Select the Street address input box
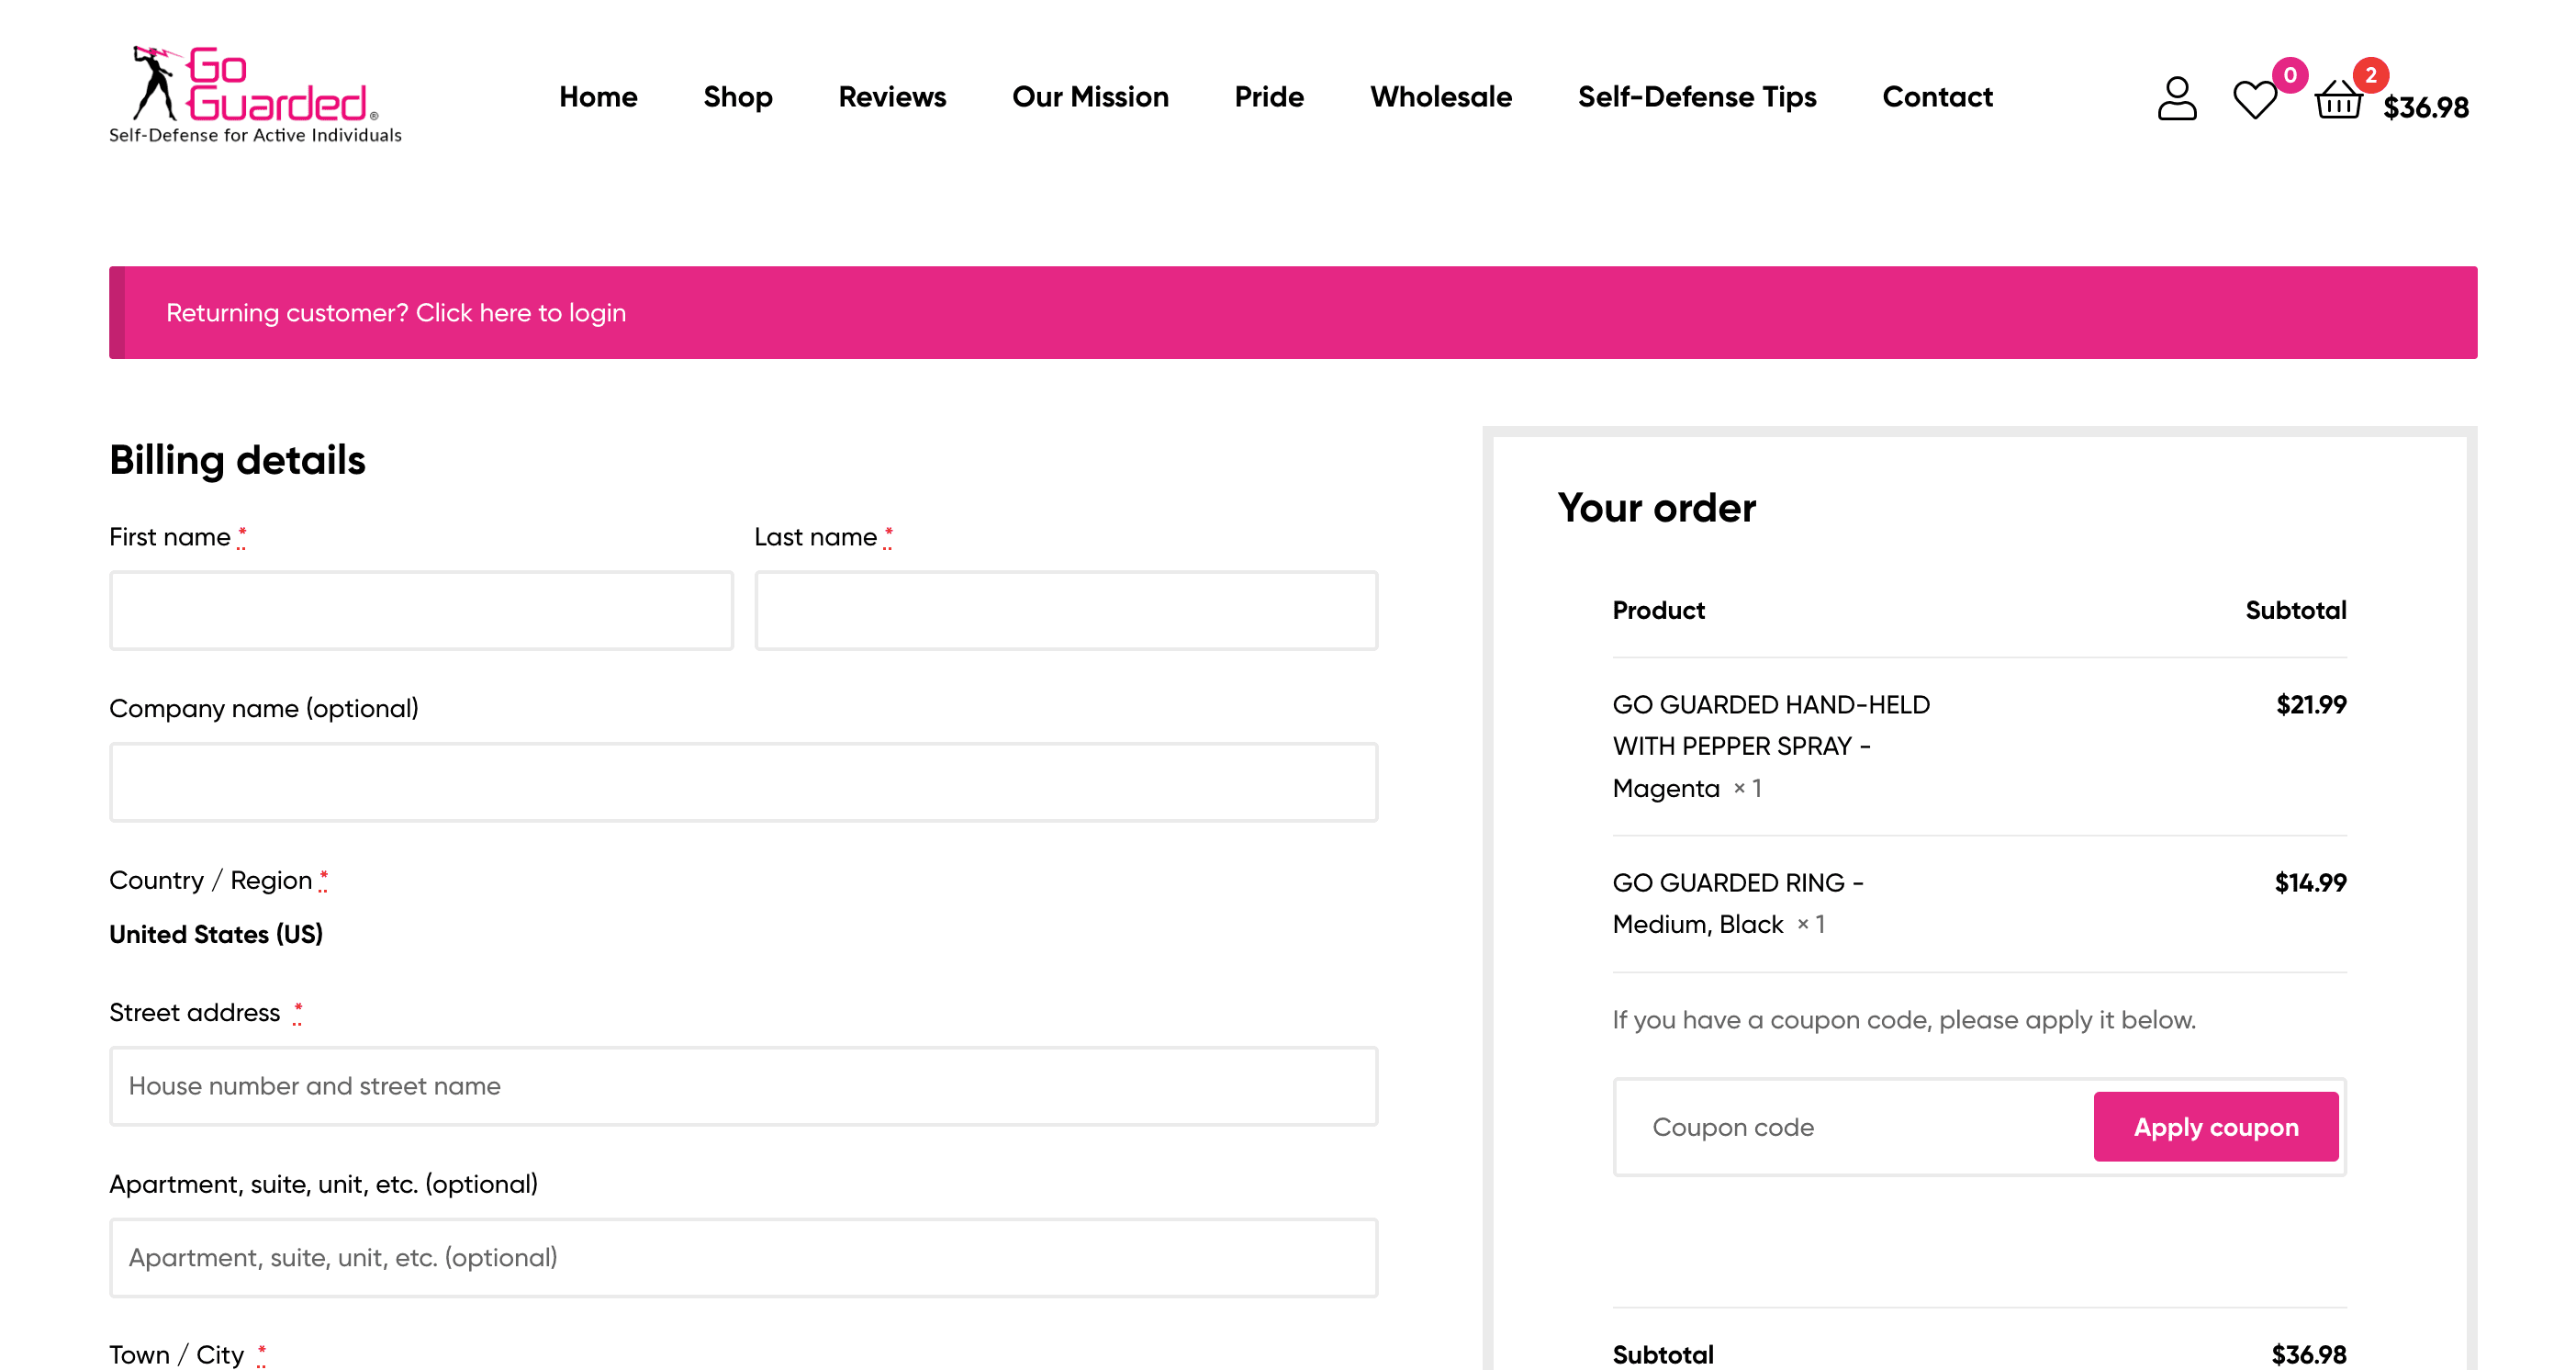Image resolution: width=2576 pixels, height=1370 pixels. point(743,1086)
